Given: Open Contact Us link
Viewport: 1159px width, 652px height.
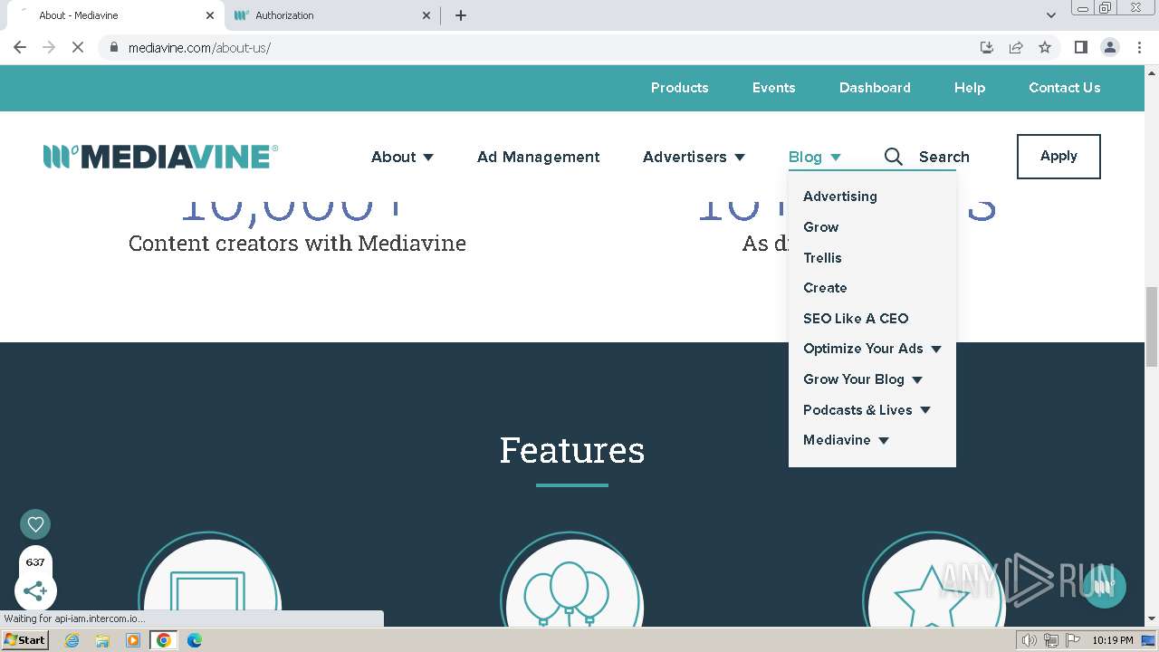Looking at the screenshot, I should click(x=1065, y=88).
